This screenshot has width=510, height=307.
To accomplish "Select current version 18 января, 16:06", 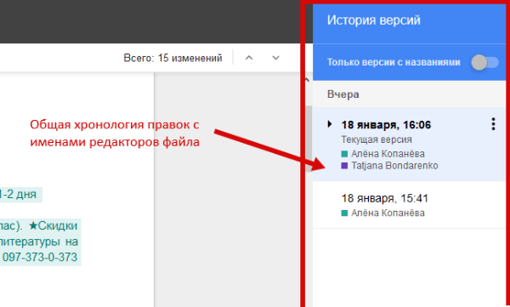I will point(409,145).
